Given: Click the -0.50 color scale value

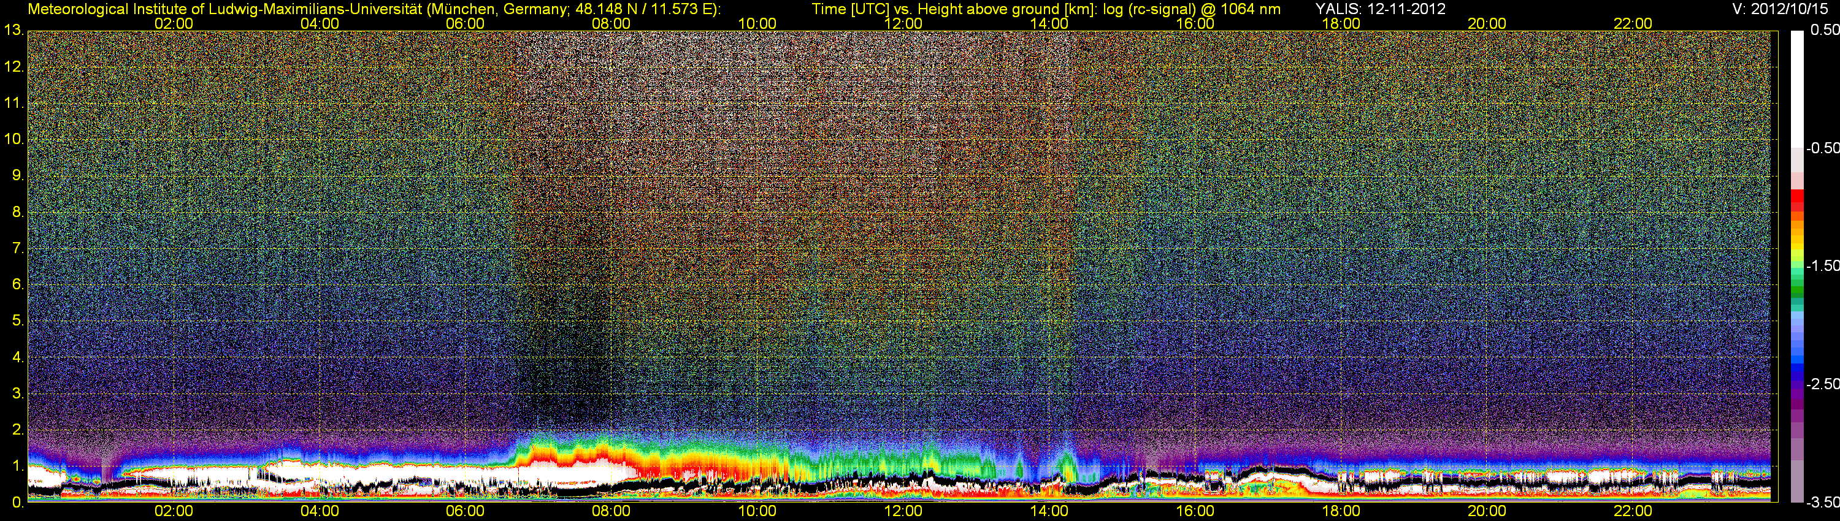Looking at the screenshot, I should click(1822, 148).
